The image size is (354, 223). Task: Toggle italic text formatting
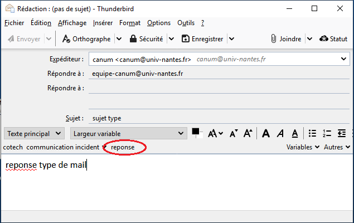pyautogui.click(x=280, y=134)
